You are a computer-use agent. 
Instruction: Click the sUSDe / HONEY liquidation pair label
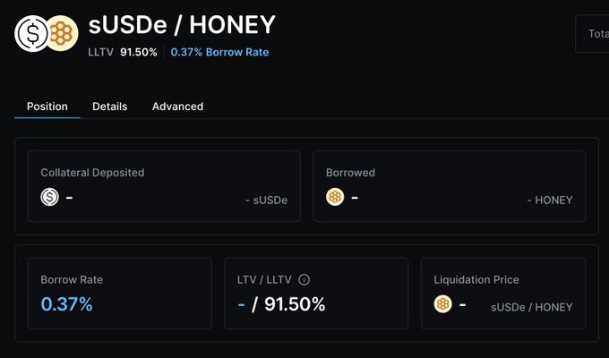pos(531,307)
